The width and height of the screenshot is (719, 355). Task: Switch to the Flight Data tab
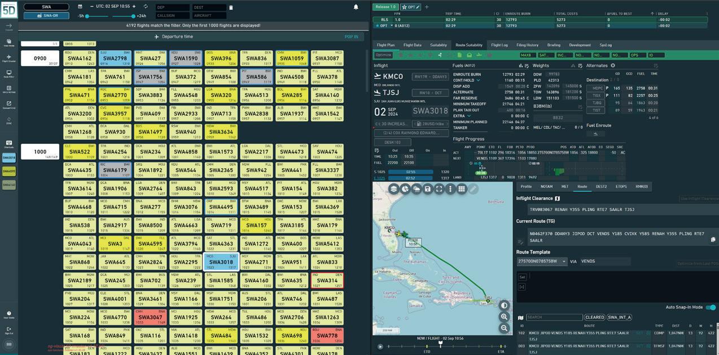click(413, 45)
